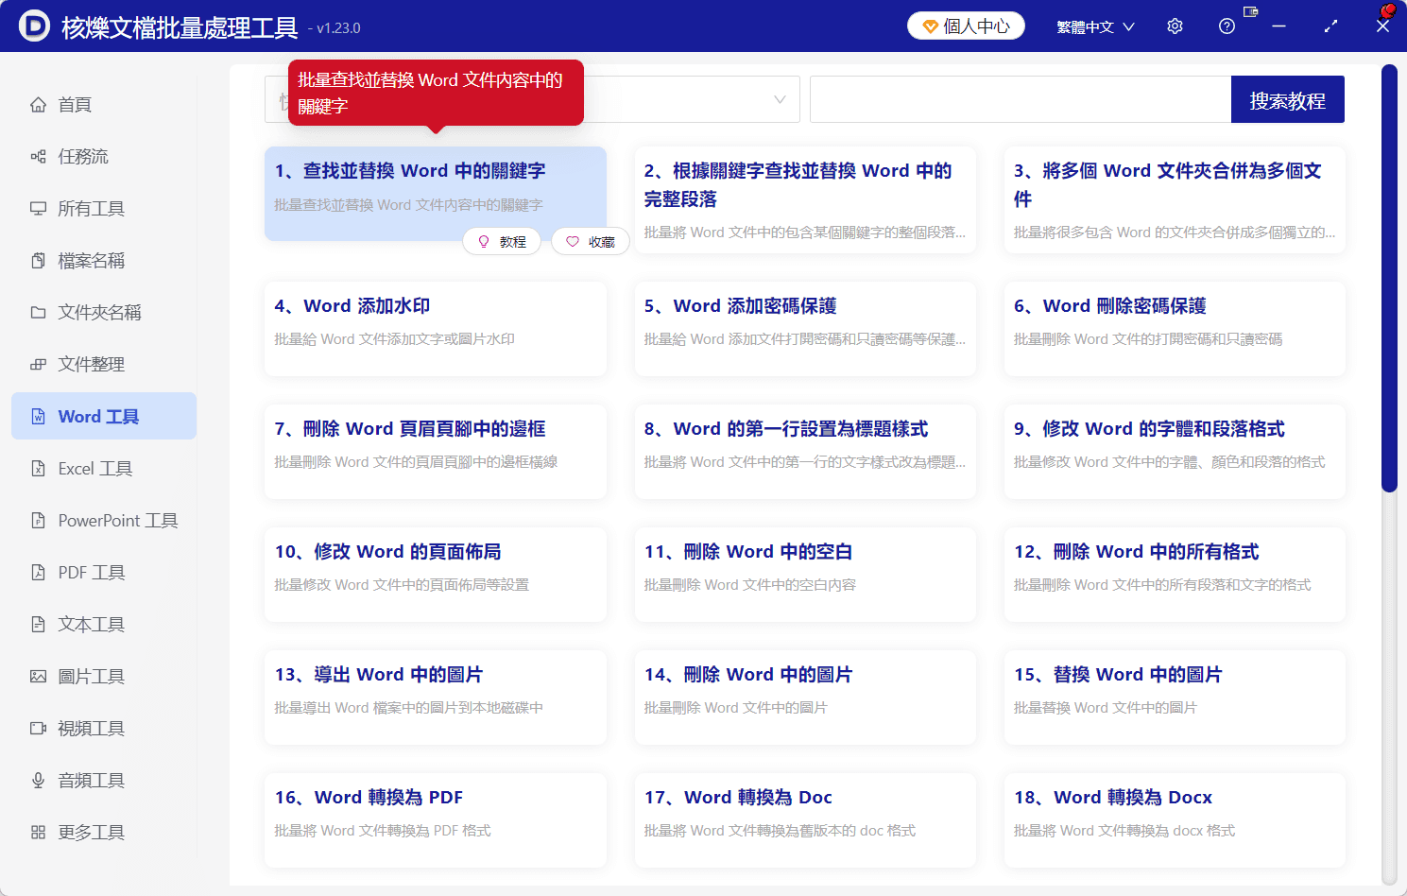Image resolution: width=1407 pixels, height=896 pixels.
Task: Click the folder icon beside 文件夾名稱
Action: click(x=38, y=313)
